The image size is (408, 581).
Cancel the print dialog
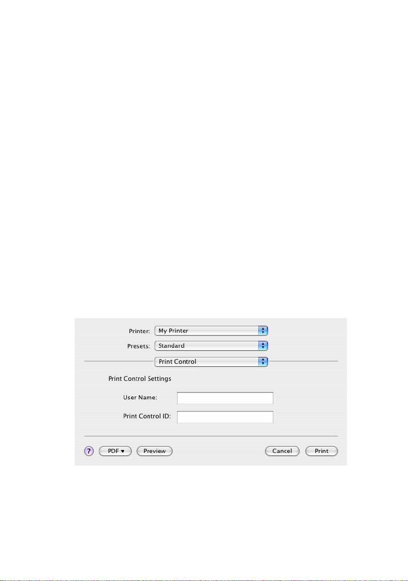pyautogui.click(x=282, y=451)
